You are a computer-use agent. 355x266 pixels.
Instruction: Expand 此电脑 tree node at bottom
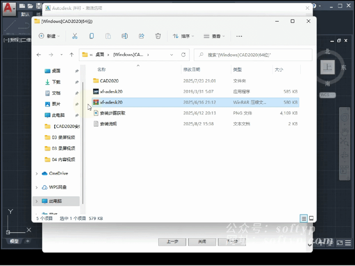click(x=37, y=201)
